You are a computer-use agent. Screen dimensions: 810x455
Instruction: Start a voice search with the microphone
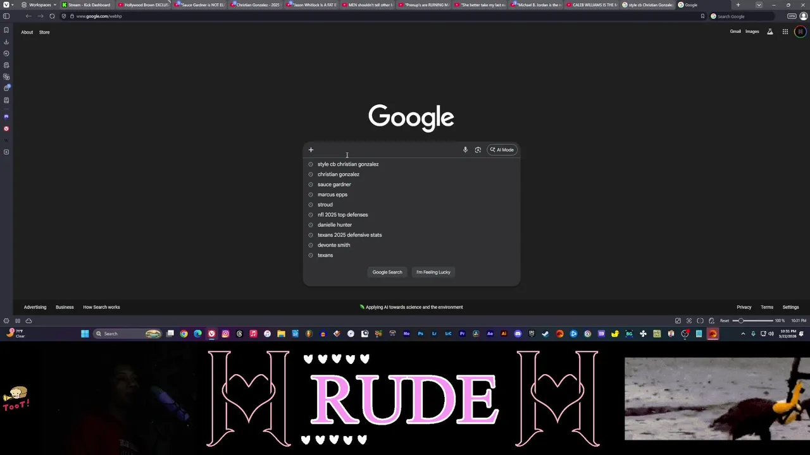point(465,150)
